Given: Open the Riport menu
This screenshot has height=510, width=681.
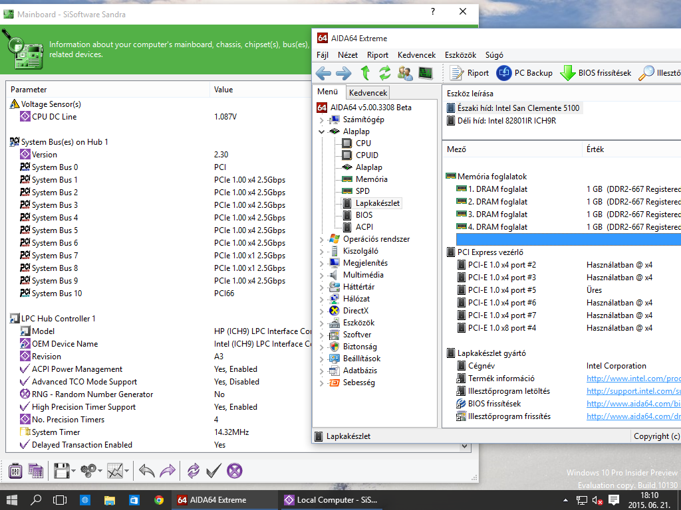Looking at the screenshot, I should (378, 55).
